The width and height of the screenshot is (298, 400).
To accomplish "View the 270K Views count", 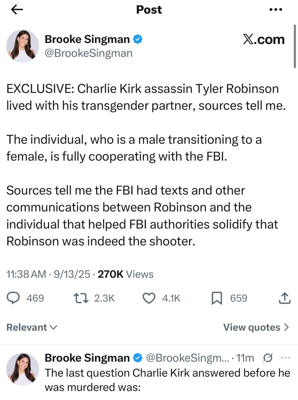I will point(125,274).
